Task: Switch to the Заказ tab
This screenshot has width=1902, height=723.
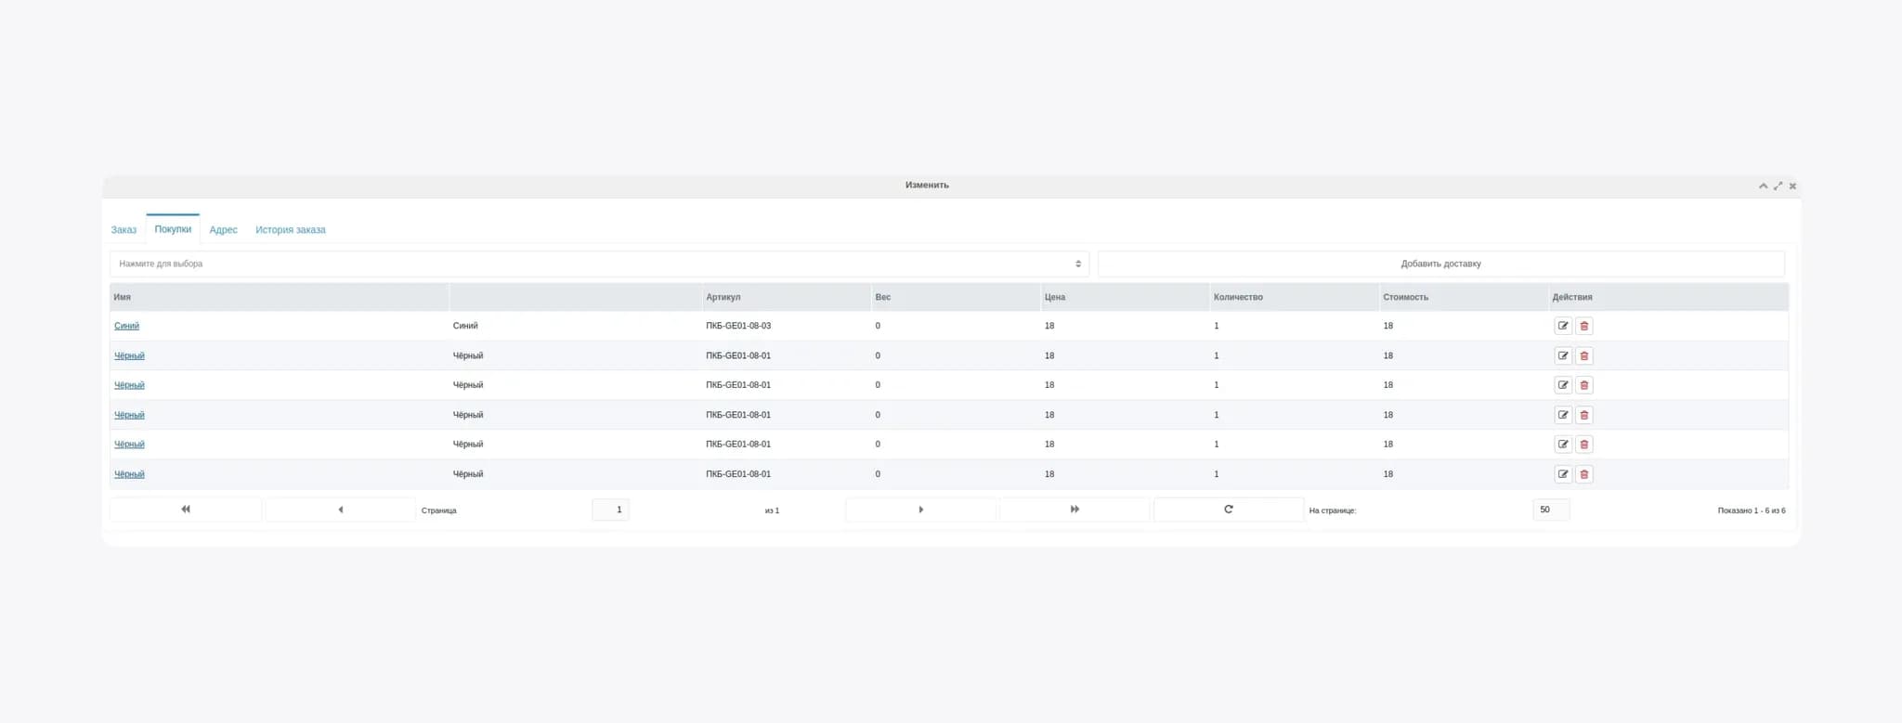Action: (124, 230)
